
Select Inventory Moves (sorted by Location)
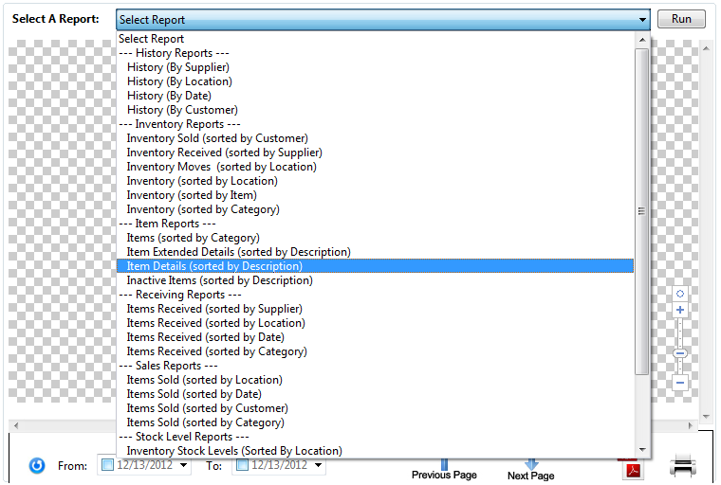pyautogui.click(x=221, y=167)
